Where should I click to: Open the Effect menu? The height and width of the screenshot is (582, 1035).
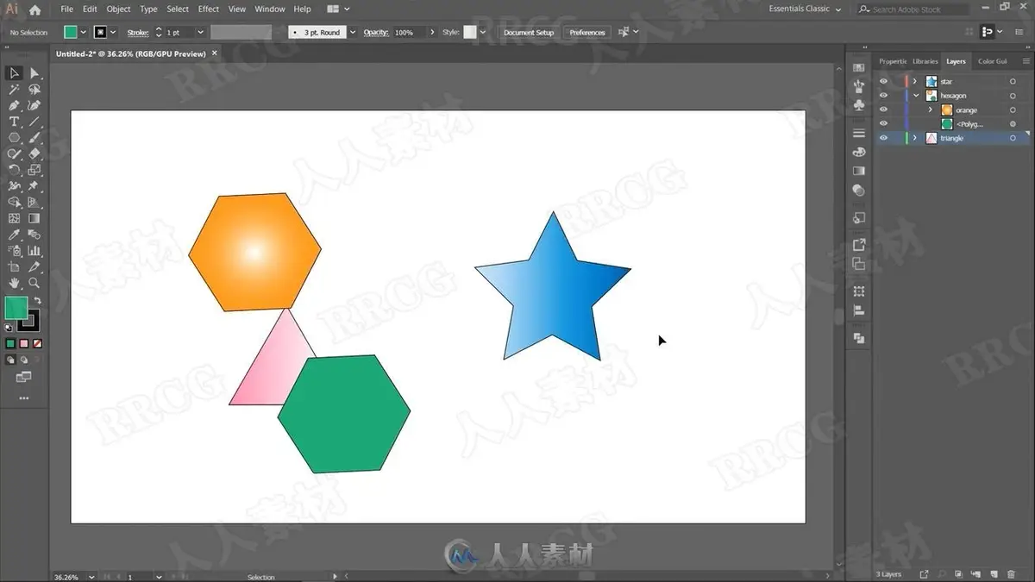point(209,9)
